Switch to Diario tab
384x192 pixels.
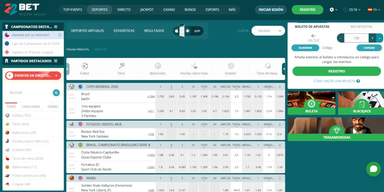pos(53,107)
